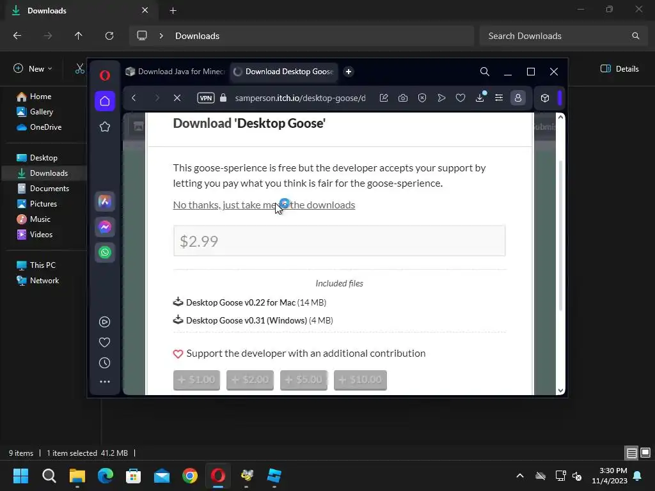Open Easy setup sliders icon
Viewport: 655px width, 491px height.
[499, 98]
